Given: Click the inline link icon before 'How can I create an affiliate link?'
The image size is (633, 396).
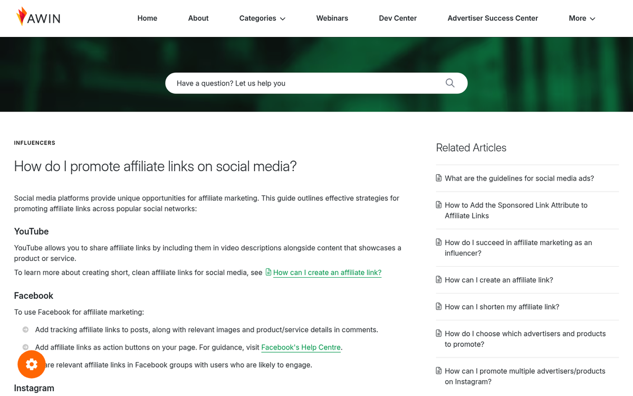Looking at the screenshot, I should coord(268,272).
